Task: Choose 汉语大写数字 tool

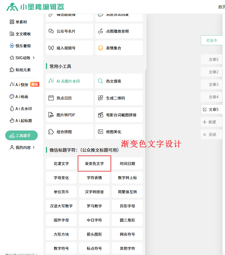Action: pyautogui.click(x=61, y=206)
